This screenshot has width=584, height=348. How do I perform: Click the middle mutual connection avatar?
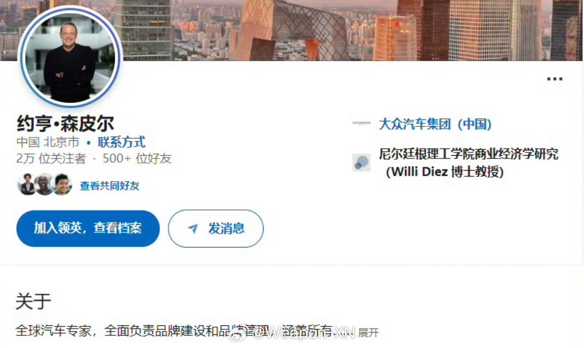pos(44,185)
